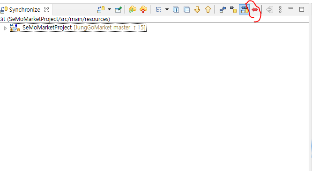
Task: Click the Synchronize toolbar icon
Action: pyautogui.click(x=101, y=9)
